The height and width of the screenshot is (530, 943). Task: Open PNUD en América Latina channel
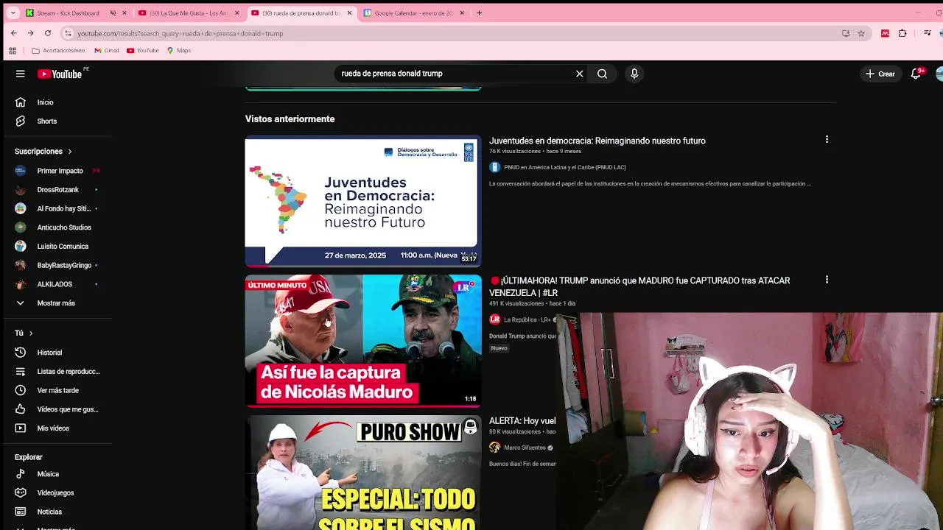click(564, 167)
